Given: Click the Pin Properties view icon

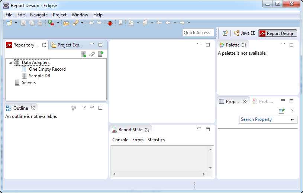Looking at the screenshot, I should tap(282, 111).
